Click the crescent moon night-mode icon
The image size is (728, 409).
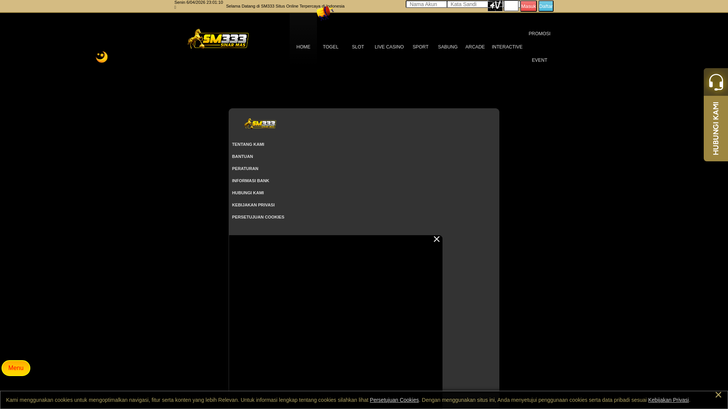pyautogui.click(x=102, y=57)
